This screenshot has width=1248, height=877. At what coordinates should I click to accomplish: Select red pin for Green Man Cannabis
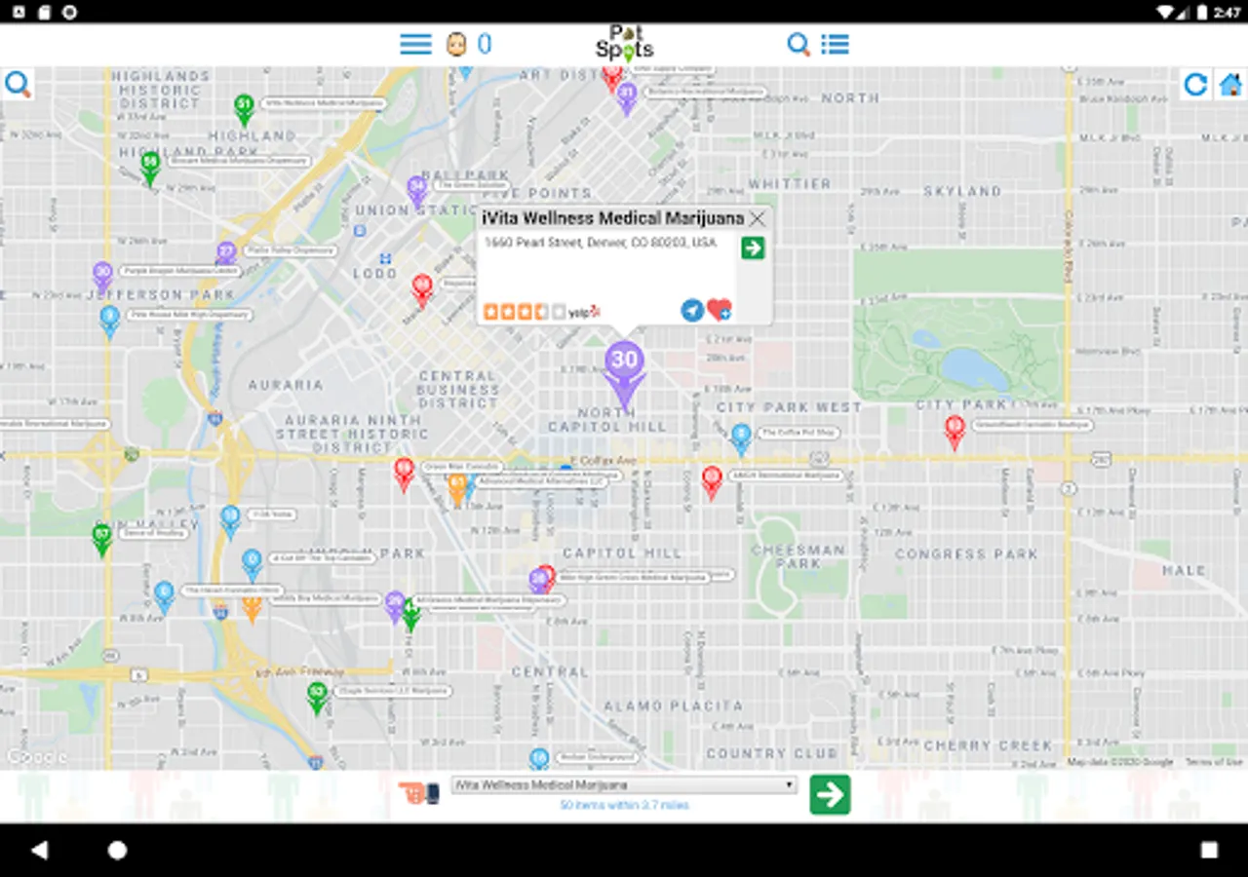pyautogui.click(x=404, y=474)
